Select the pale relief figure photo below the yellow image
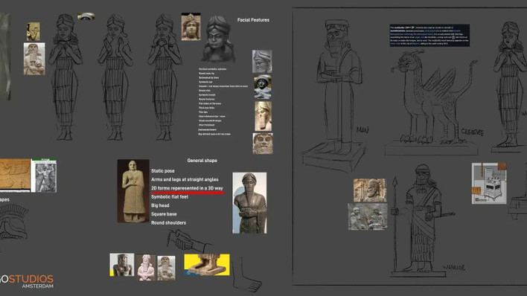The width and height of the screenshot is (527, 296). 34,59
